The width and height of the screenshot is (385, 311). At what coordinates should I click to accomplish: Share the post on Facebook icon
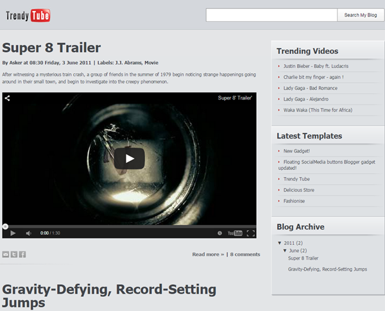[x=22, y=255]
